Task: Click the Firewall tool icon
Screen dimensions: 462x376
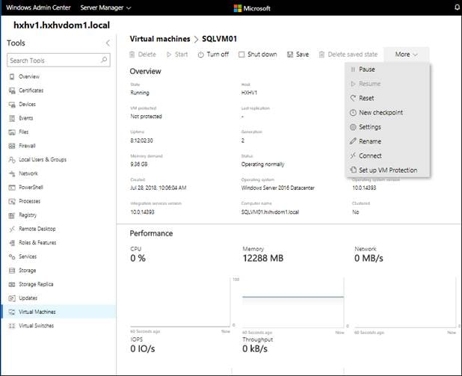Action: pos(12,146)
